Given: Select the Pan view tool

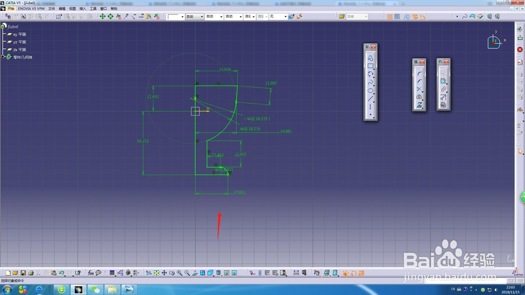Looking at the screenshot, I should click(164, 273).
